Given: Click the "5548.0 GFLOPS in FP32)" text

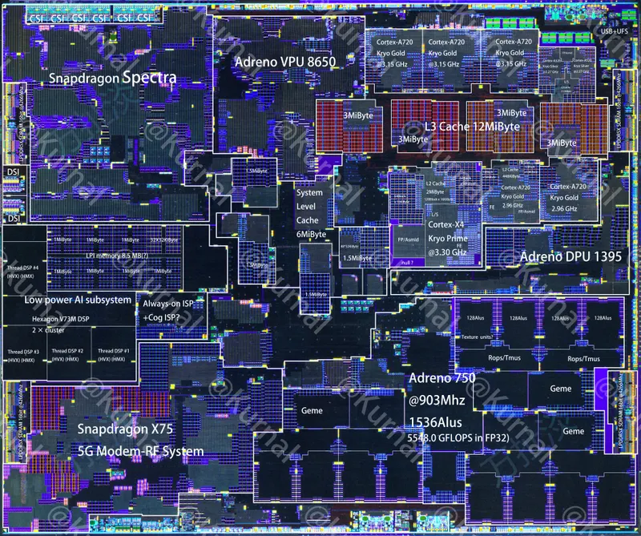Looking at the screenshot, I should [458, 438].
